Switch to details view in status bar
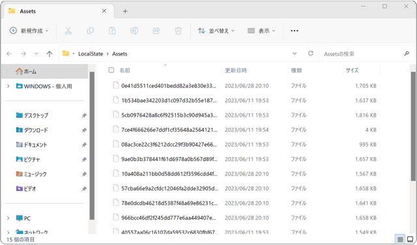This screenshot has height=245, width=417. click(400, 239)
